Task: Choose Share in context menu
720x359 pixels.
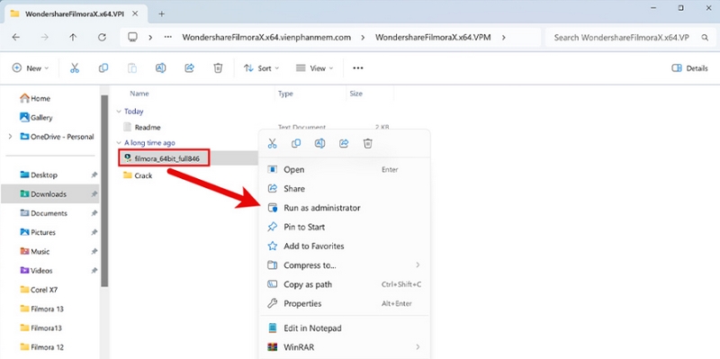Action: 345,189
